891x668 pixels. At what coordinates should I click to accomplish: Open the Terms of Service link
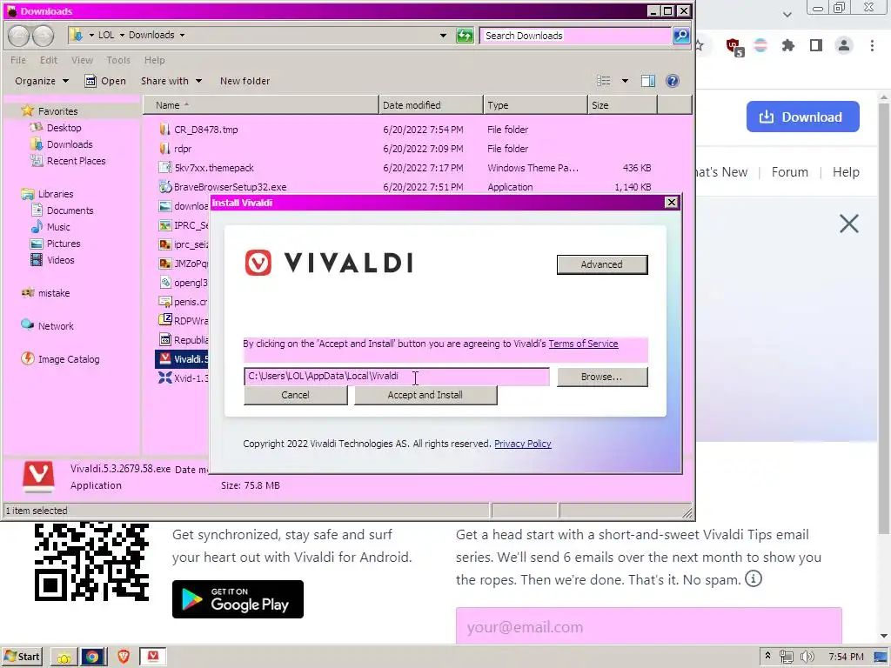pyautogui.click(x=583, y=344)
